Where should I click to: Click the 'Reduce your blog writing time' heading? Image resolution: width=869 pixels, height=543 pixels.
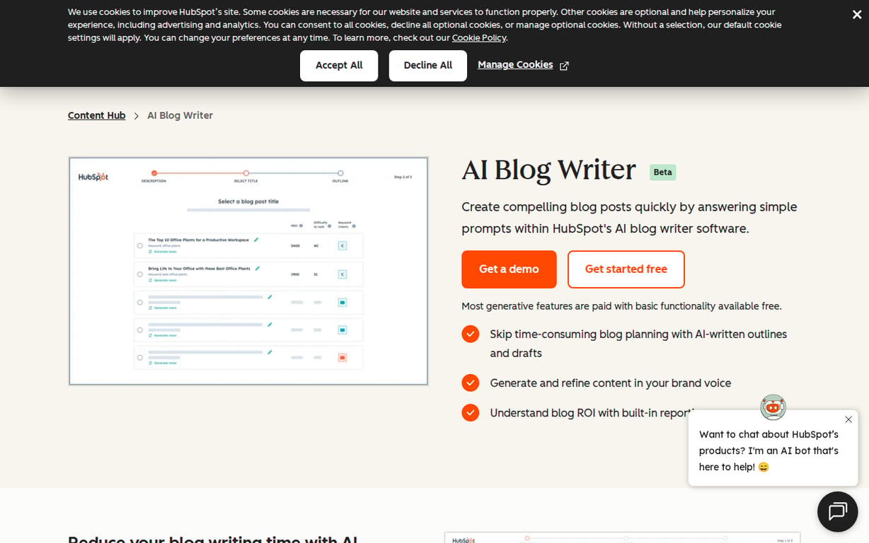tap(212, 539)
